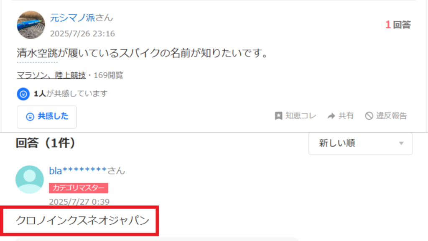Screen dimensions: 428x241
Task: Open 元シマノ派 user profile link
Action: point(72,18)
